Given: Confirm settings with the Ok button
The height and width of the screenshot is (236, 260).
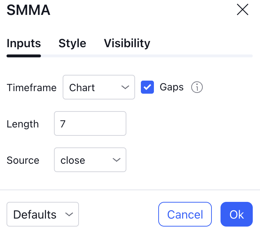Looking at the screenshot, I should (x=236, y=215).
